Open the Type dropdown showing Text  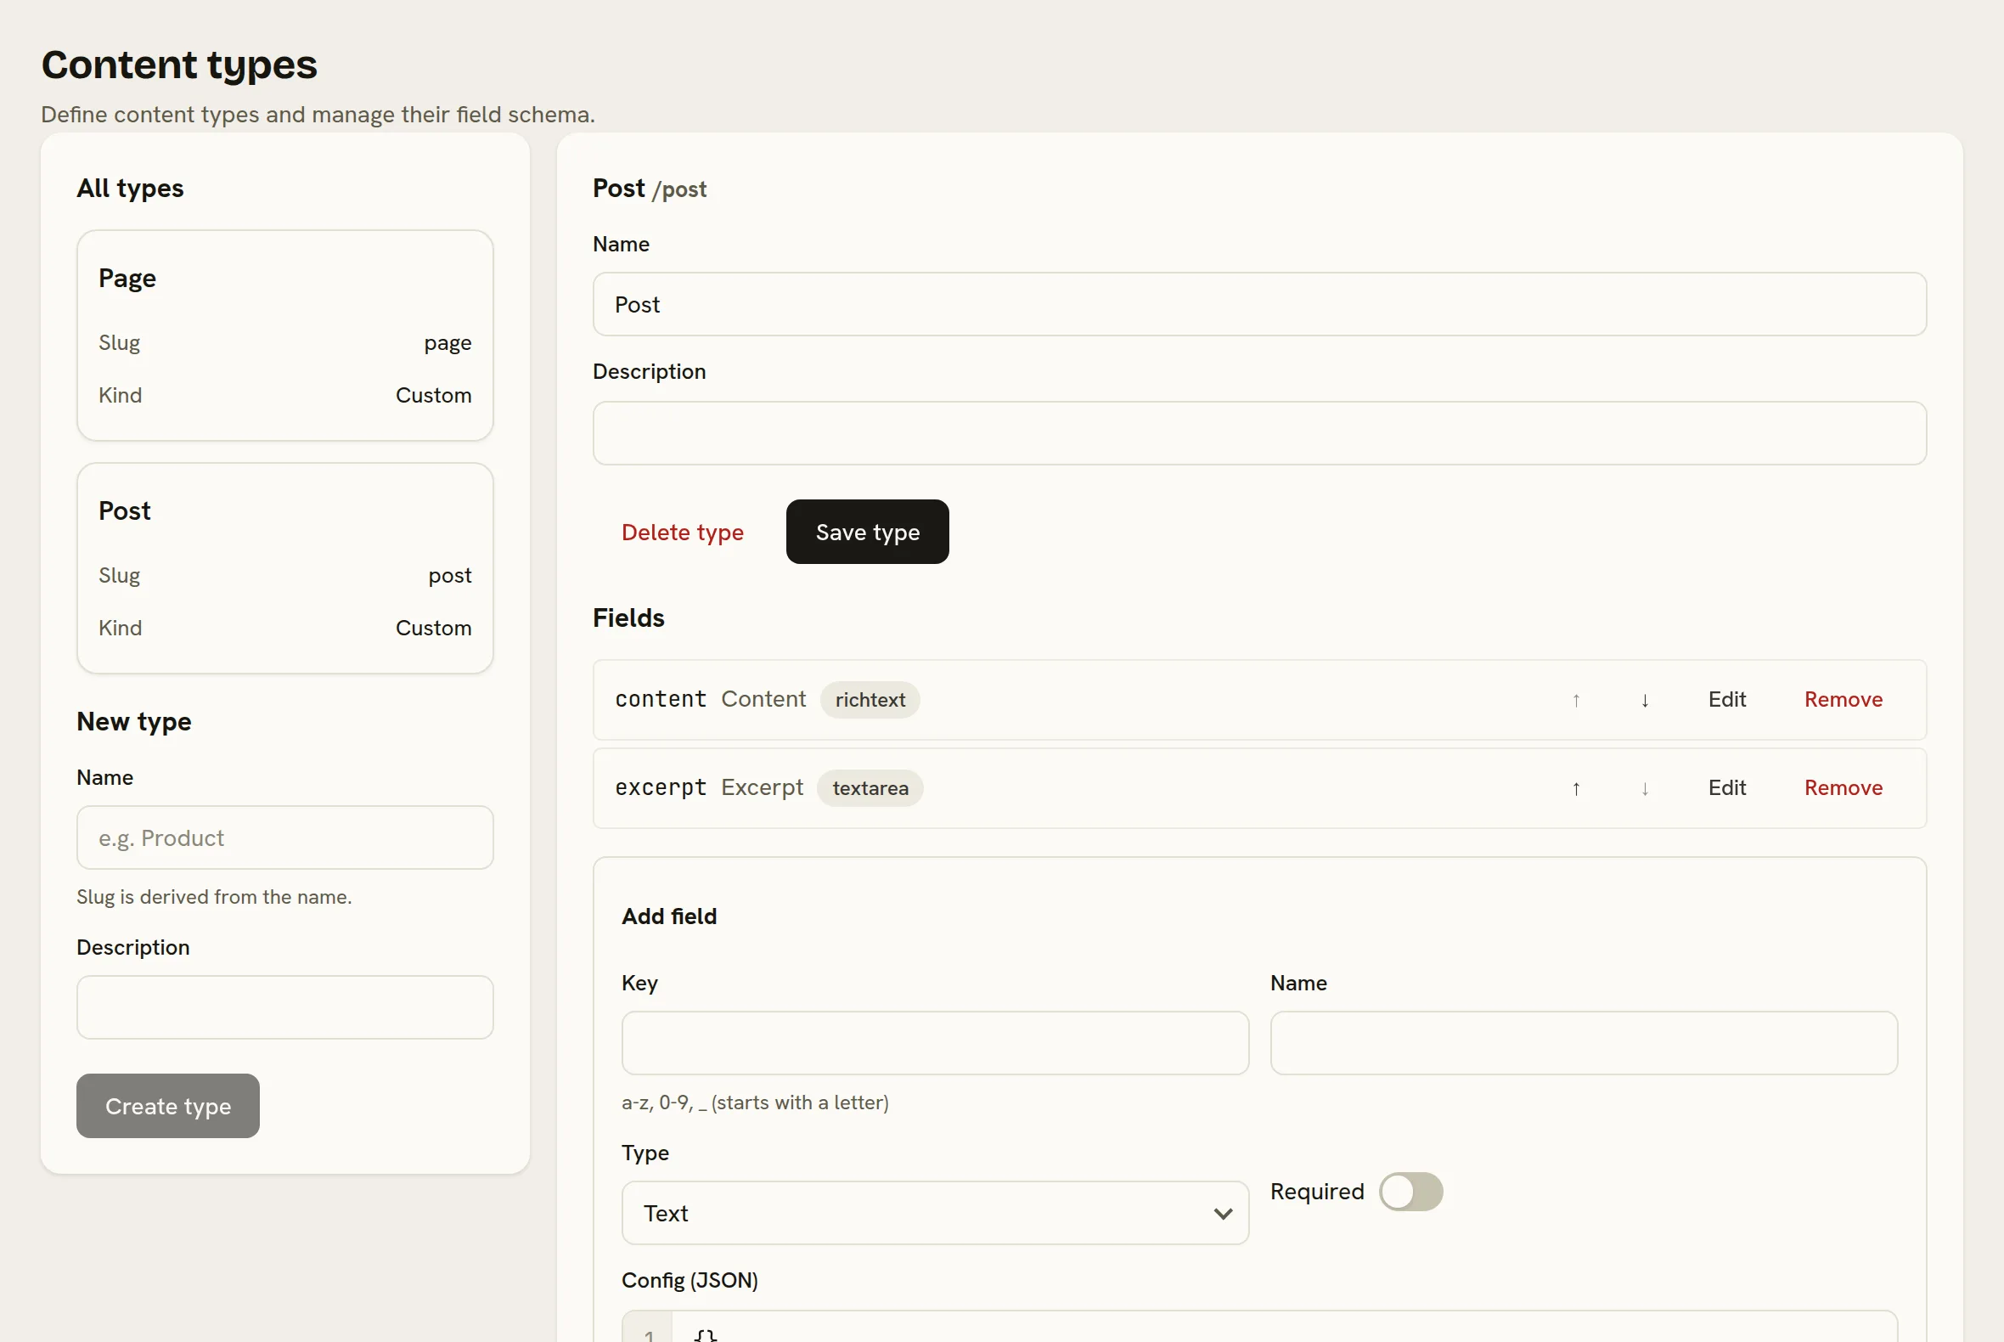point(934,1213)
